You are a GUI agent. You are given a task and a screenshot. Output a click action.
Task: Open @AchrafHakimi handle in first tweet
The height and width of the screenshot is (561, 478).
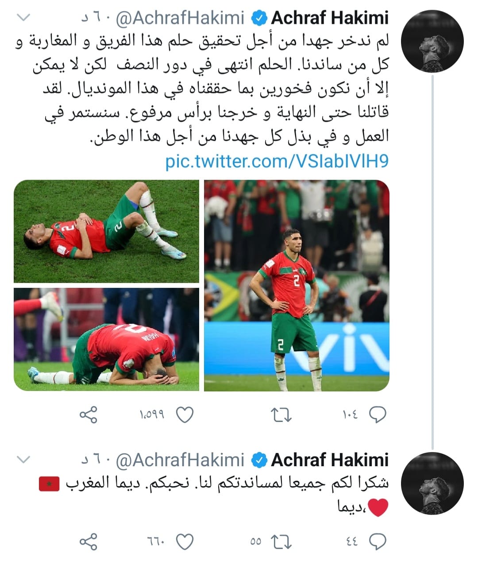[180, 18]
